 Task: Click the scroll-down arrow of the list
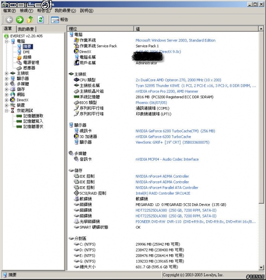click(261, 268)
